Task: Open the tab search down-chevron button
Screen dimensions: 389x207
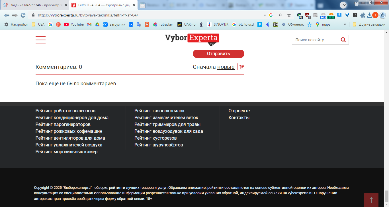Action: tap(343, 5)
